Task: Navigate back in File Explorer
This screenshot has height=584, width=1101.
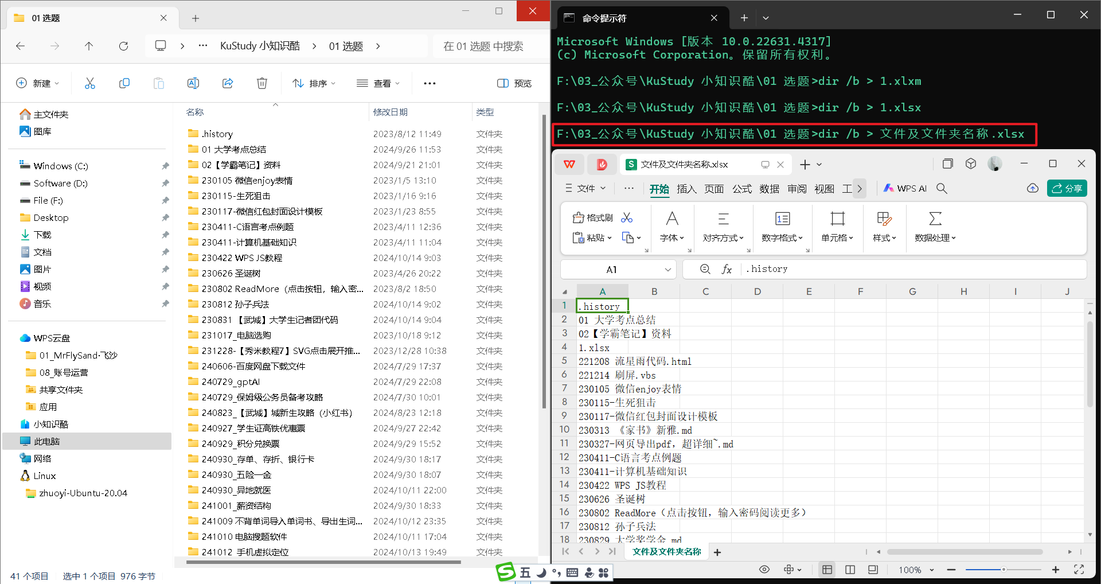Action: [21, 46]
